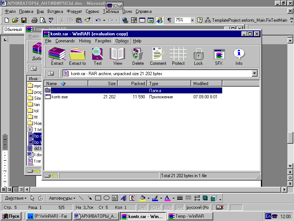Click the Delete recycle bin icon

point(138,56)
